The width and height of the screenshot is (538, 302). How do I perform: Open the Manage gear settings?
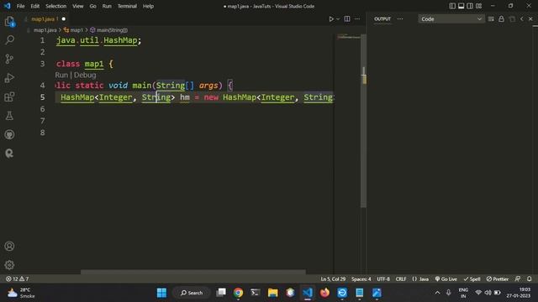[9, 265]
